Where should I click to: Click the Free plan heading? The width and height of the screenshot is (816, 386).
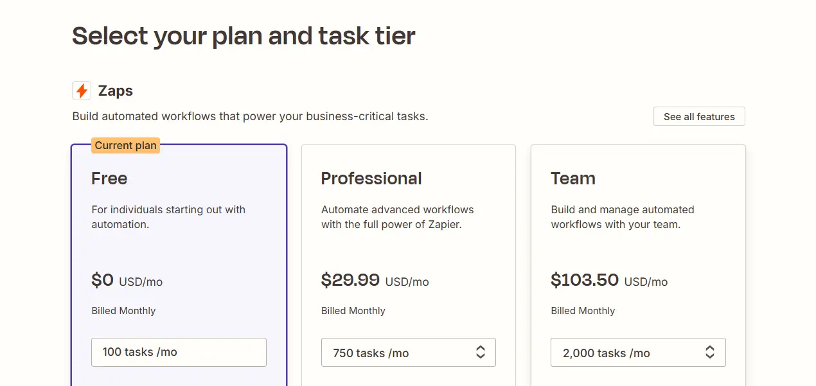click(109, 179)
